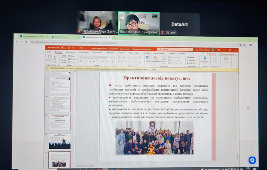Open a new Chrome tab
267x170 pixels.
tap(114, 37)
